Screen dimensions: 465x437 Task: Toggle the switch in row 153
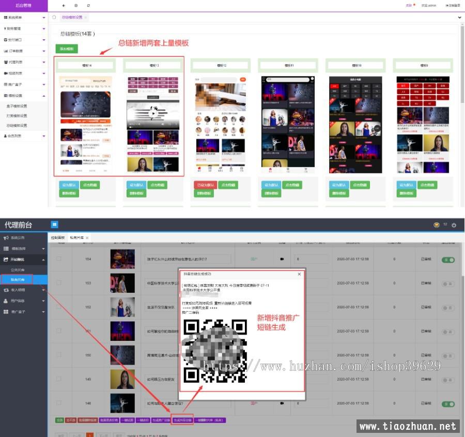point(448,284)
